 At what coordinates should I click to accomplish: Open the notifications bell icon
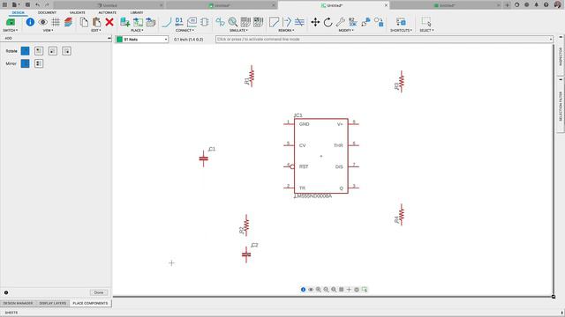pos(536,4)
